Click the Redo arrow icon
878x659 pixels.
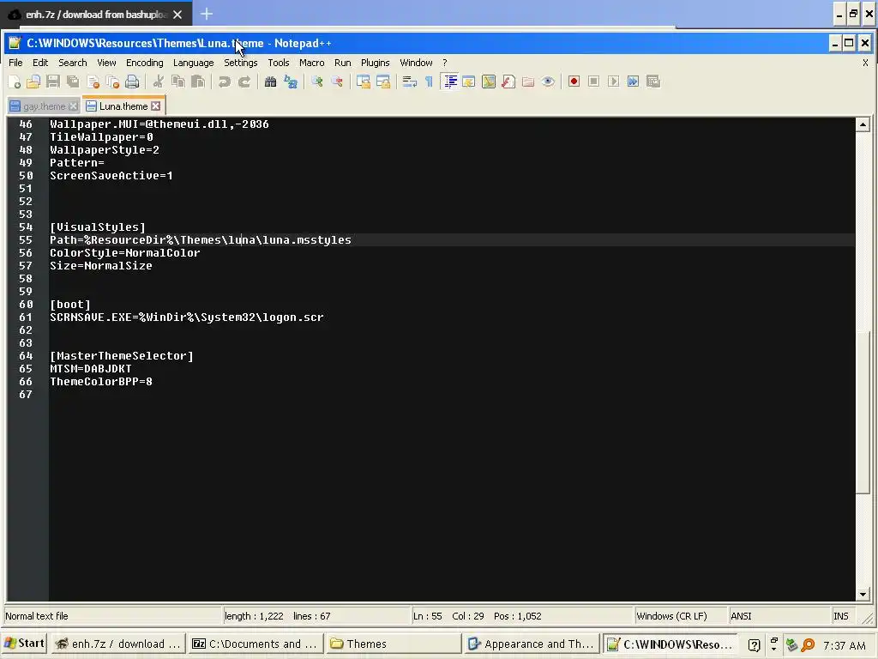coord(244,82)
